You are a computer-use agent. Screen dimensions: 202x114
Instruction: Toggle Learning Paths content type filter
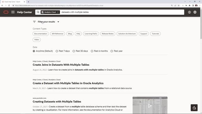(x=91, y=34)
